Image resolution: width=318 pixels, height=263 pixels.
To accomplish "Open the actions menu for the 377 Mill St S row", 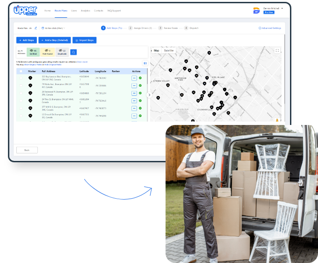I will pos(134,108).
